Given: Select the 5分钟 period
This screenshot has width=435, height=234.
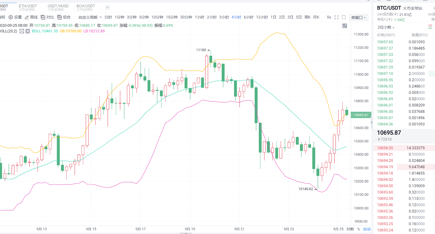Looking at the screenshot, I should (x=144, y=17).
